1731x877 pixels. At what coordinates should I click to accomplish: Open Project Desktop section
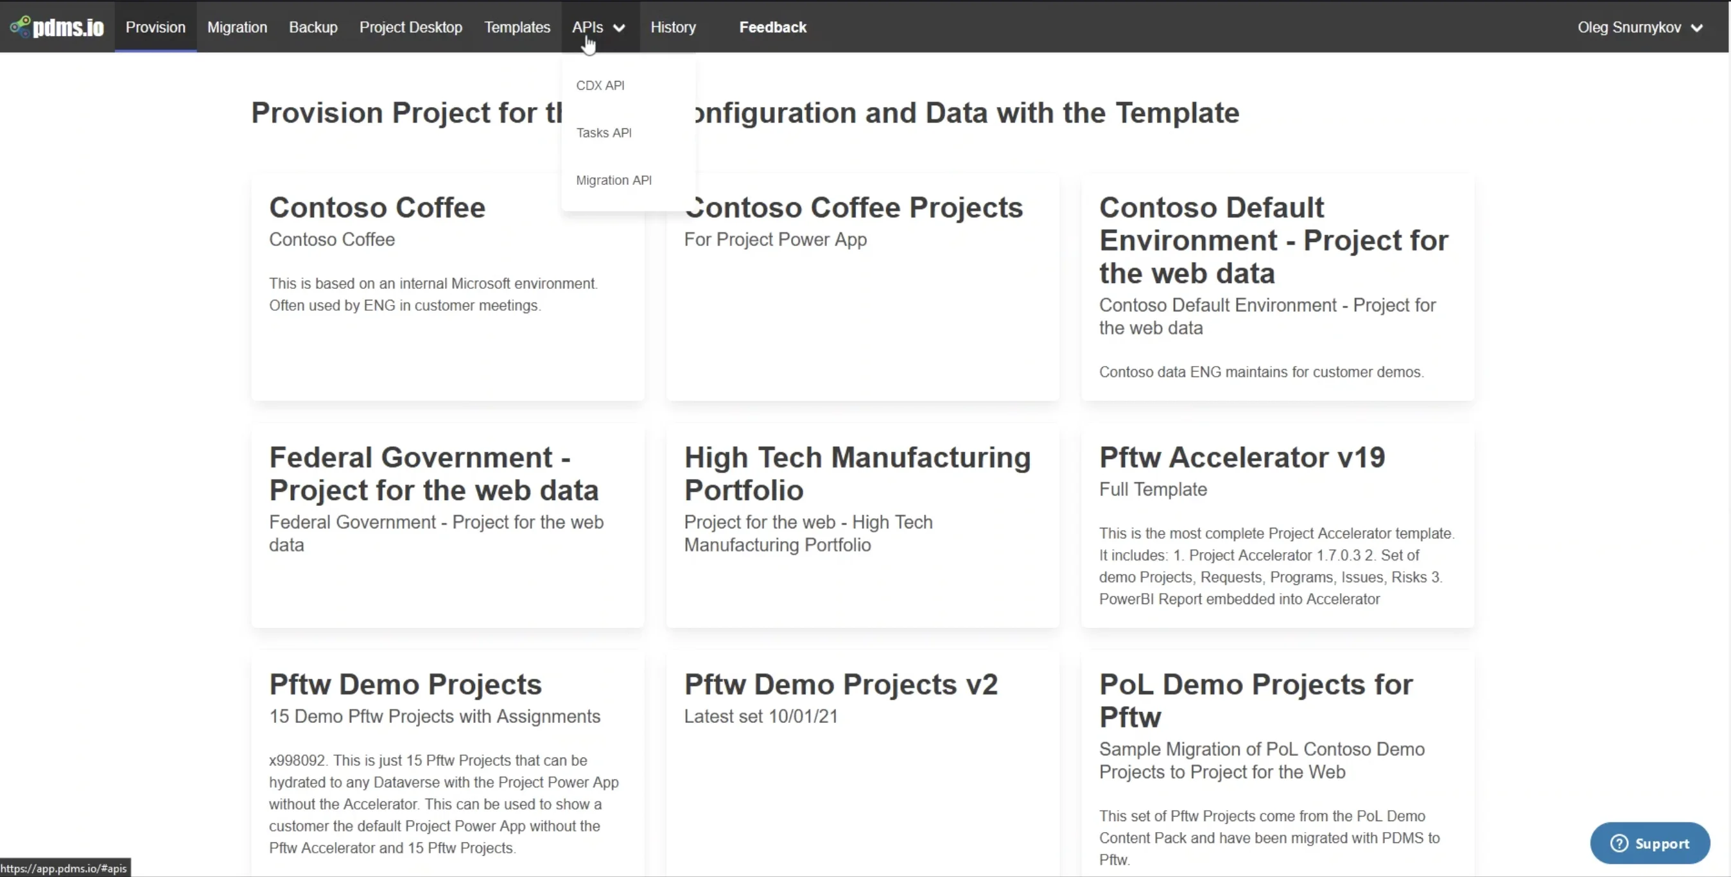click(410, 27)
